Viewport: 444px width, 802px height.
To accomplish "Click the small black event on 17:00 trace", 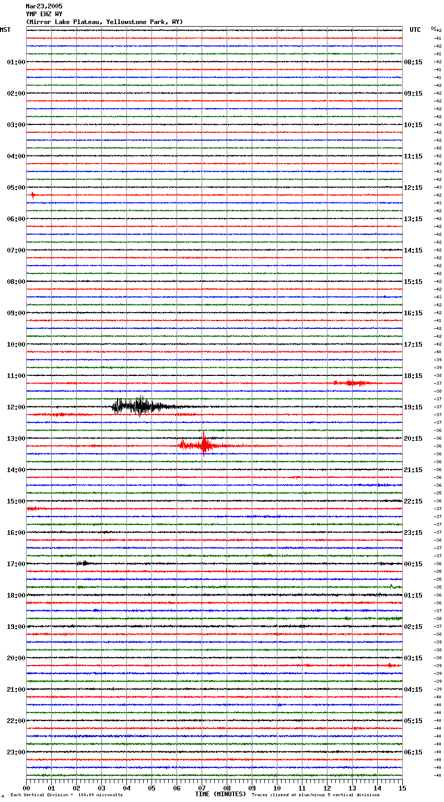I will tap(84, 563).
